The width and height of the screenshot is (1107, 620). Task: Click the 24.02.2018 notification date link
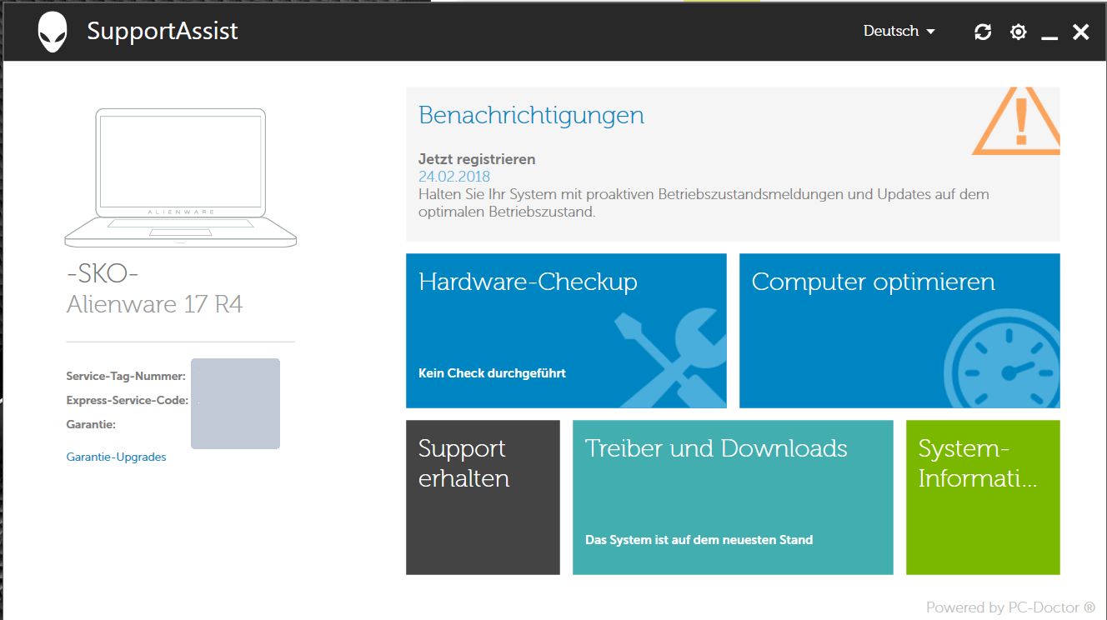(454, 177)
